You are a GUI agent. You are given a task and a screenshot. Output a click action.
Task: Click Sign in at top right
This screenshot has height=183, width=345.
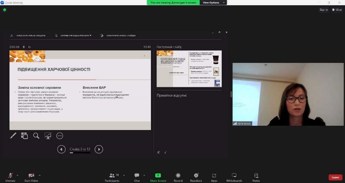point(323,9)
